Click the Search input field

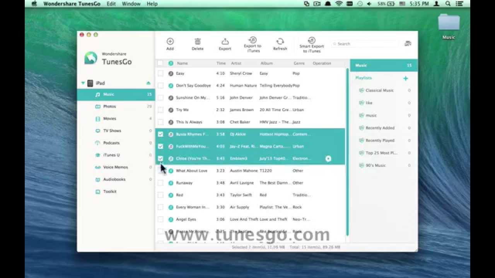point(365,44)
